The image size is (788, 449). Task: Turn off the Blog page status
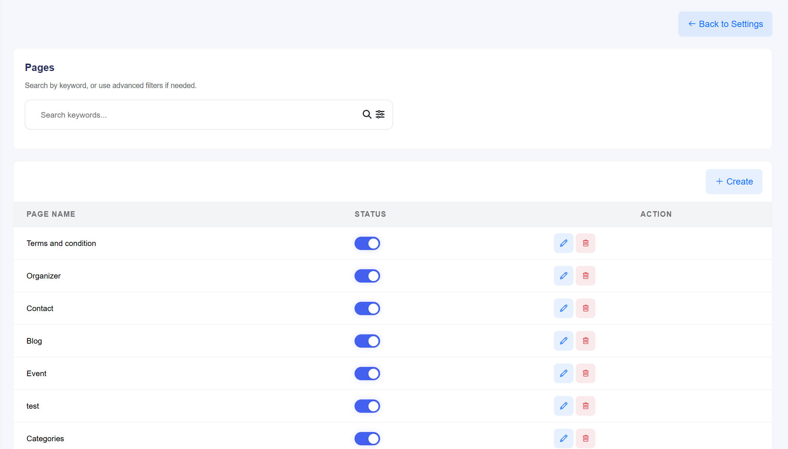pyautogui.click(x=367, y=341)
